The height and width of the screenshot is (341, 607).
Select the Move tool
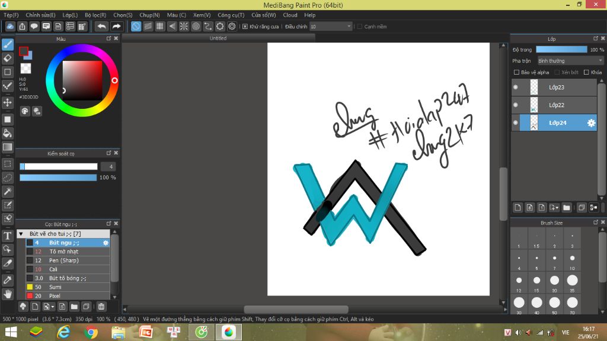pyautogui.click(x=7, y=102)
